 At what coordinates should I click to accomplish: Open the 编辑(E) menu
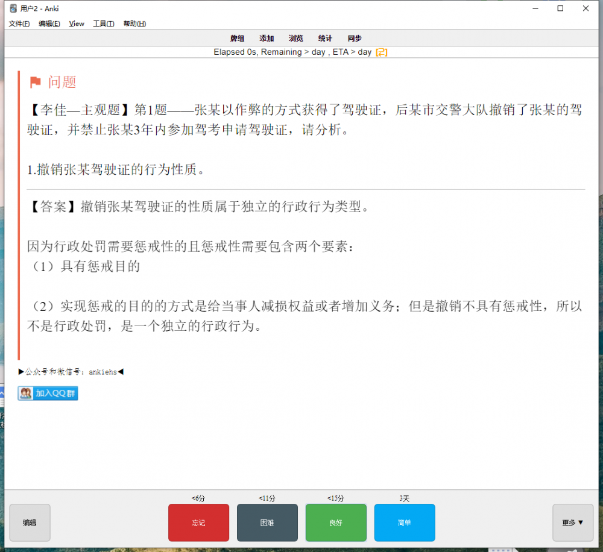[49, 24]
